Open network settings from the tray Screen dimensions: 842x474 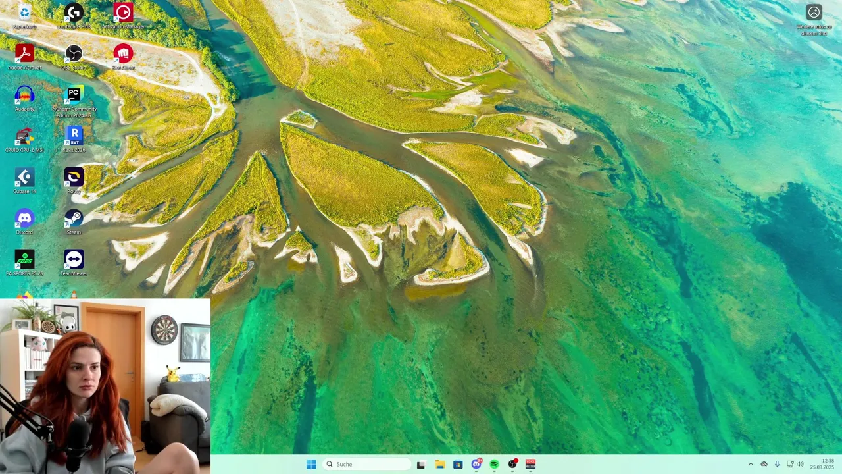click(x=790, y=464)
